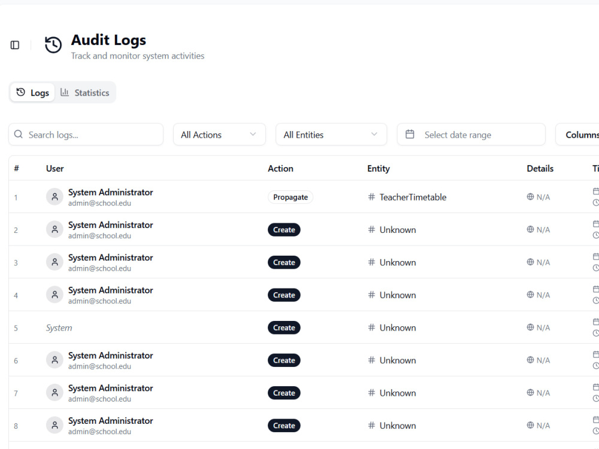Click the TeacherTimetable entity text

click(x=413, y=197)
